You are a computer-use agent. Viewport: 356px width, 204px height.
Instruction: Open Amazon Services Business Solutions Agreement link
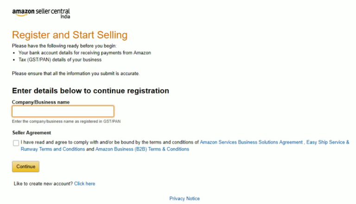pyautogui.click(x=251, y=142)
